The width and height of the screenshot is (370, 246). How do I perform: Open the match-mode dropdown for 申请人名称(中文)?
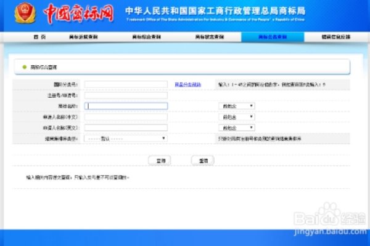[x=237, y=117]
